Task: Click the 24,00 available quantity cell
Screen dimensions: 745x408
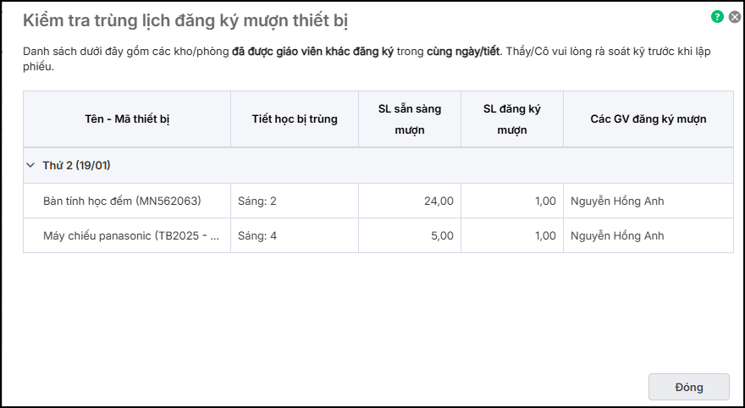Action: coord(439,201)
